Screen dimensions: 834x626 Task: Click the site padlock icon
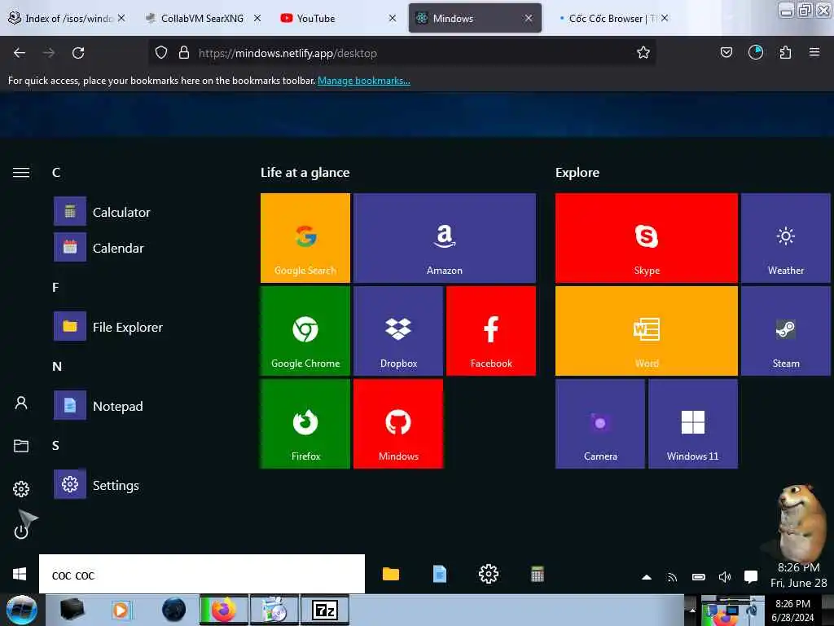pos(184,53)
